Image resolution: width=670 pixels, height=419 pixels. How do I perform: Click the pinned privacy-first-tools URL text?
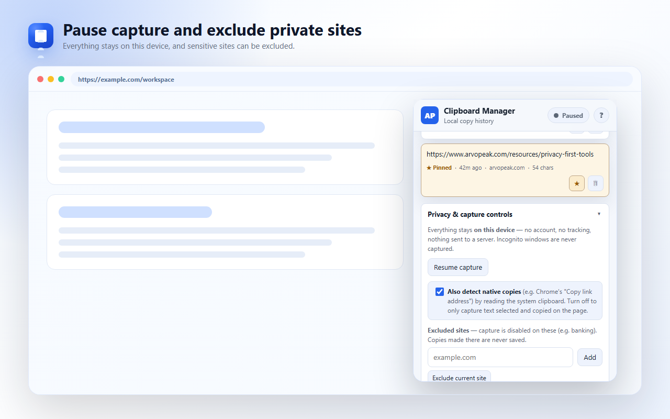click(x=510, y=154)
